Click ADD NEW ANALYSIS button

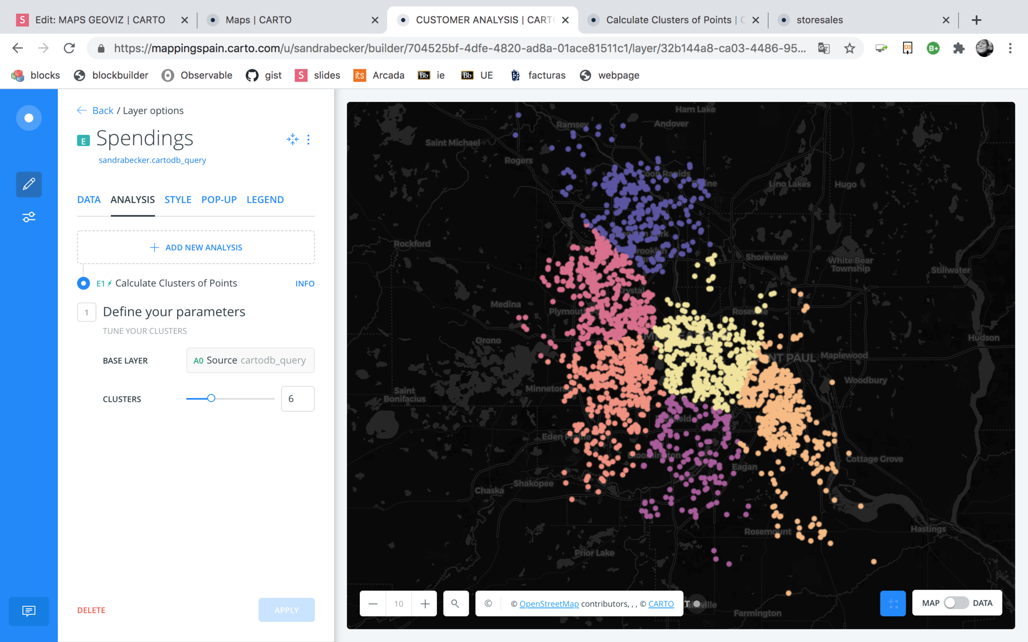click(196, 247)
